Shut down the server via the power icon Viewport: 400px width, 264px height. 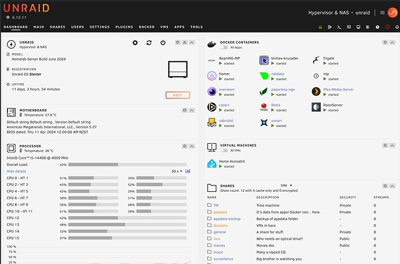[x=163, y=43]
